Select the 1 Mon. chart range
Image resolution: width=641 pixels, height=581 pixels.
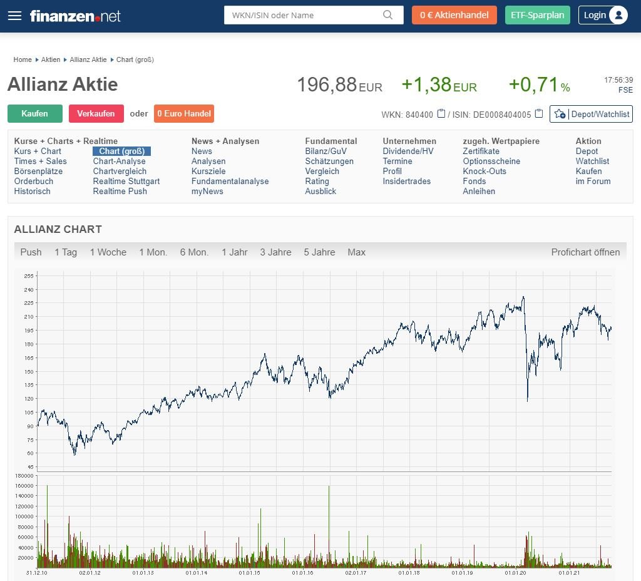point(153,252)
